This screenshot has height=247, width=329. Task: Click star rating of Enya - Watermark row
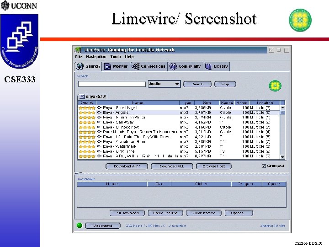(87, 147)
